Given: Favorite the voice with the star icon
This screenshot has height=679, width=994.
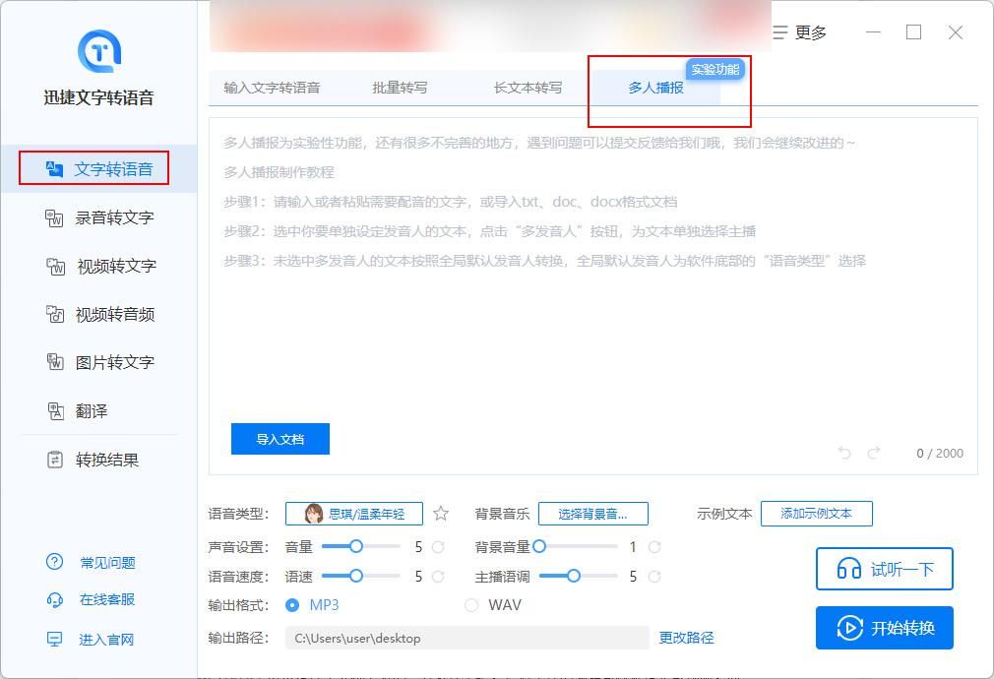Looking at the screenshot, I should coord(441,514).
